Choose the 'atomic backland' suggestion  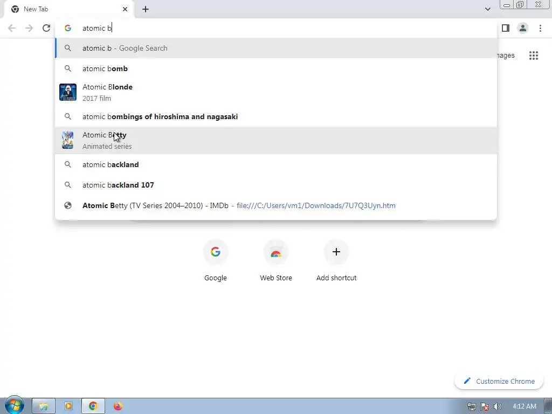pyautogui.click(x=276, y=164)
